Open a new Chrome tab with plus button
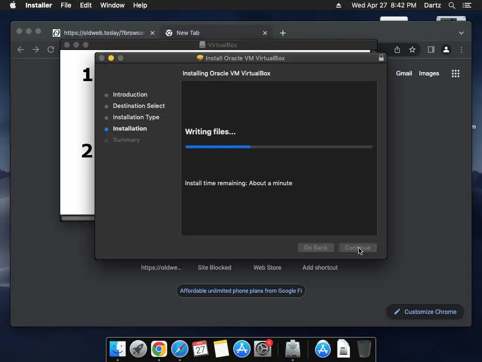Screen dimensions: 482x362 coord(283,33)
